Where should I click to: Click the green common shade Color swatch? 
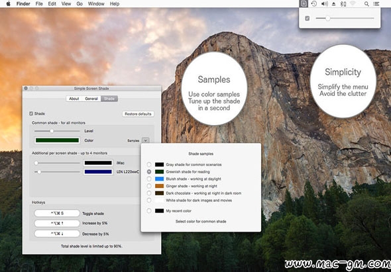pyautogui.click(x=57, y=140)
